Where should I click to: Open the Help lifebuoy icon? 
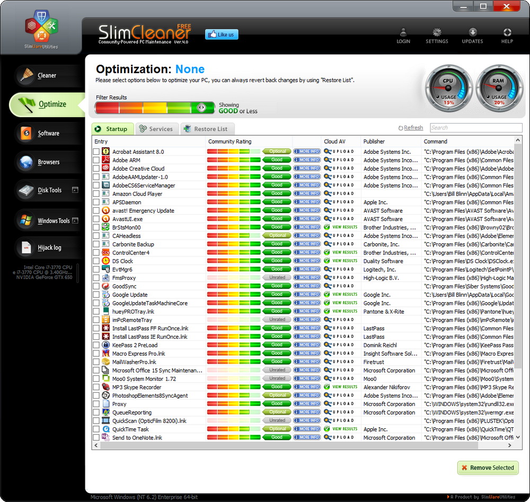pyautogui.click(x=507, y=36)
